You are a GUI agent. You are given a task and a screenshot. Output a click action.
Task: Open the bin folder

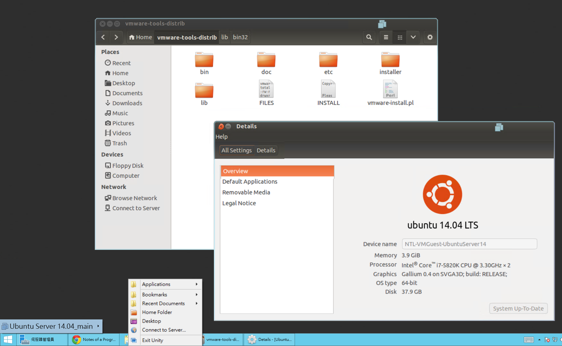(204, 63)
